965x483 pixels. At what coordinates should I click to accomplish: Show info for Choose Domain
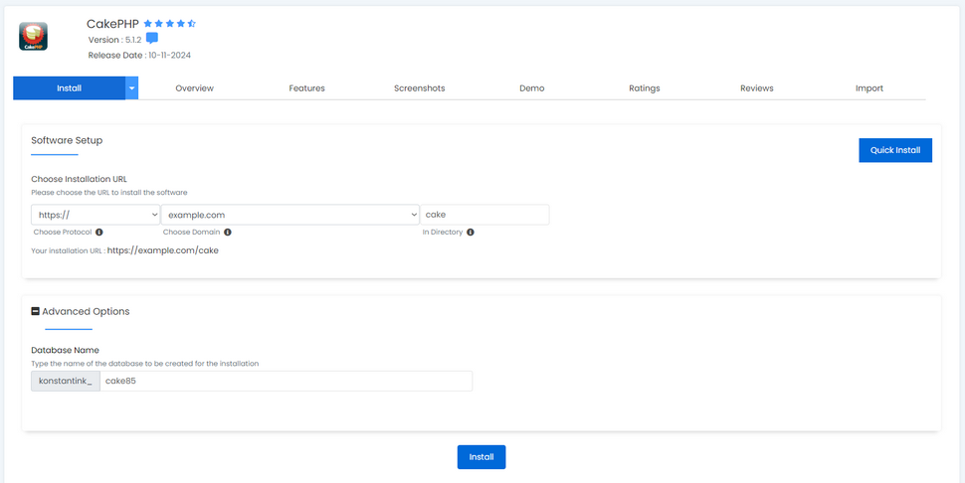click(228, 233)
